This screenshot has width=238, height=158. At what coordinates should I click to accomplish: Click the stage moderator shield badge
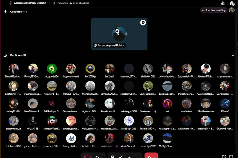(x=143, y=23)
